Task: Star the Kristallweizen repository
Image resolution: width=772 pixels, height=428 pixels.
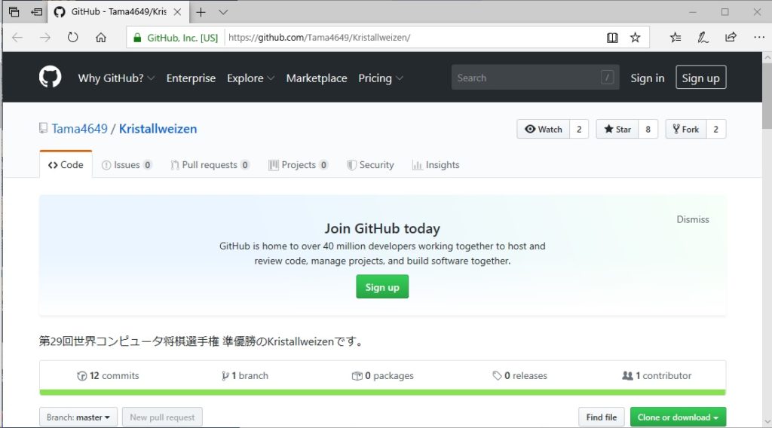Action: [x=617, y=129]
